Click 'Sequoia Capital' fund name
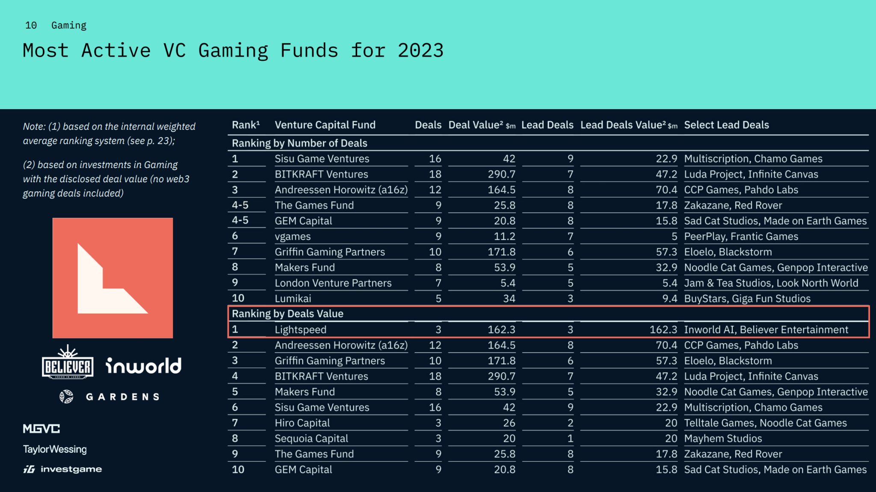The image size is (876, 492). tap(311, 439)
